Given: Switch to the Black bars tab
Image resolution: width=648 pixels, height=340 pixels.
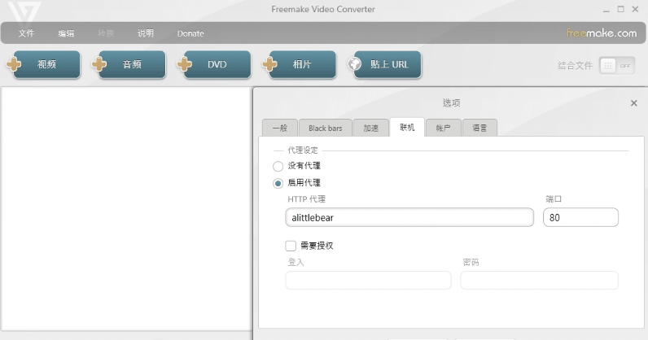Looking at the screenshot, I should pos(326,128).
